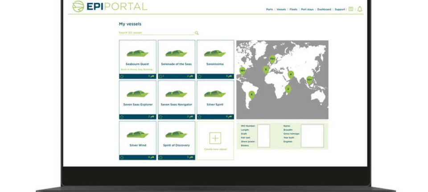The image size is (428, 192).
Task: Open the book icon beside Support
Action: [351, 9]
